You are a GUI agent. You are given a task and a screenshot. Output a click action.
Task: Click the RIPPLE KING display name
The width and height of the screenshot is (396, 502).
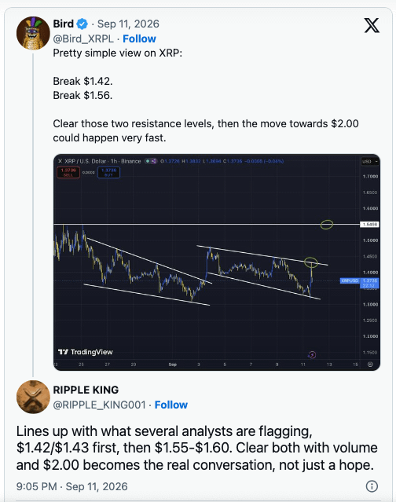(x=86, y=390)
